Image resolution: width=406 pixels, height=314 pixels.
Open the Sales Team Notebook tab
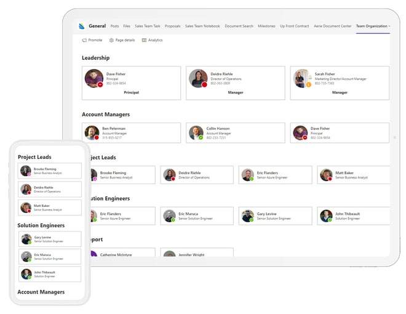pyautogui.click(x=202, y=26)
